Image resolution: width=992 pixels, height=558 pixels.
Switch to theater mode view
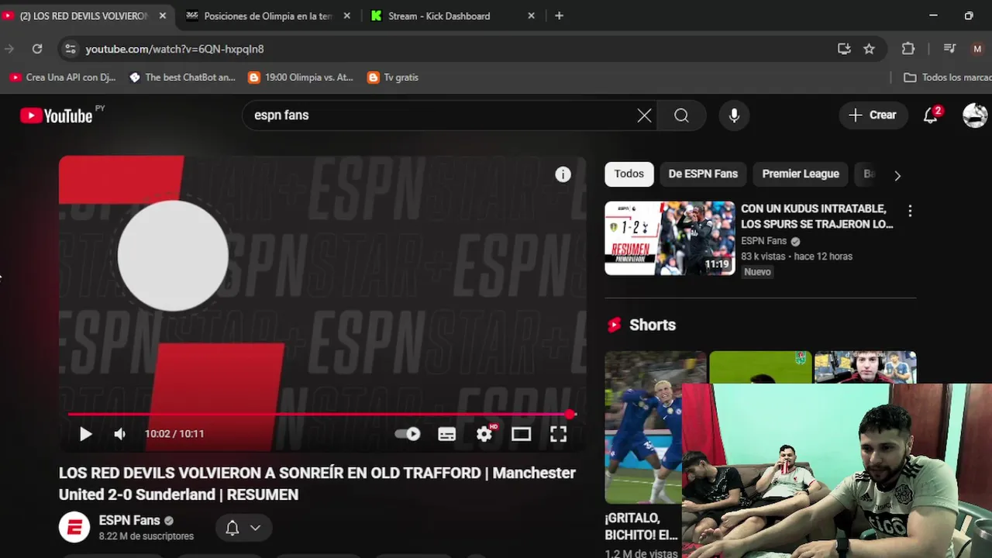(521, 434)
